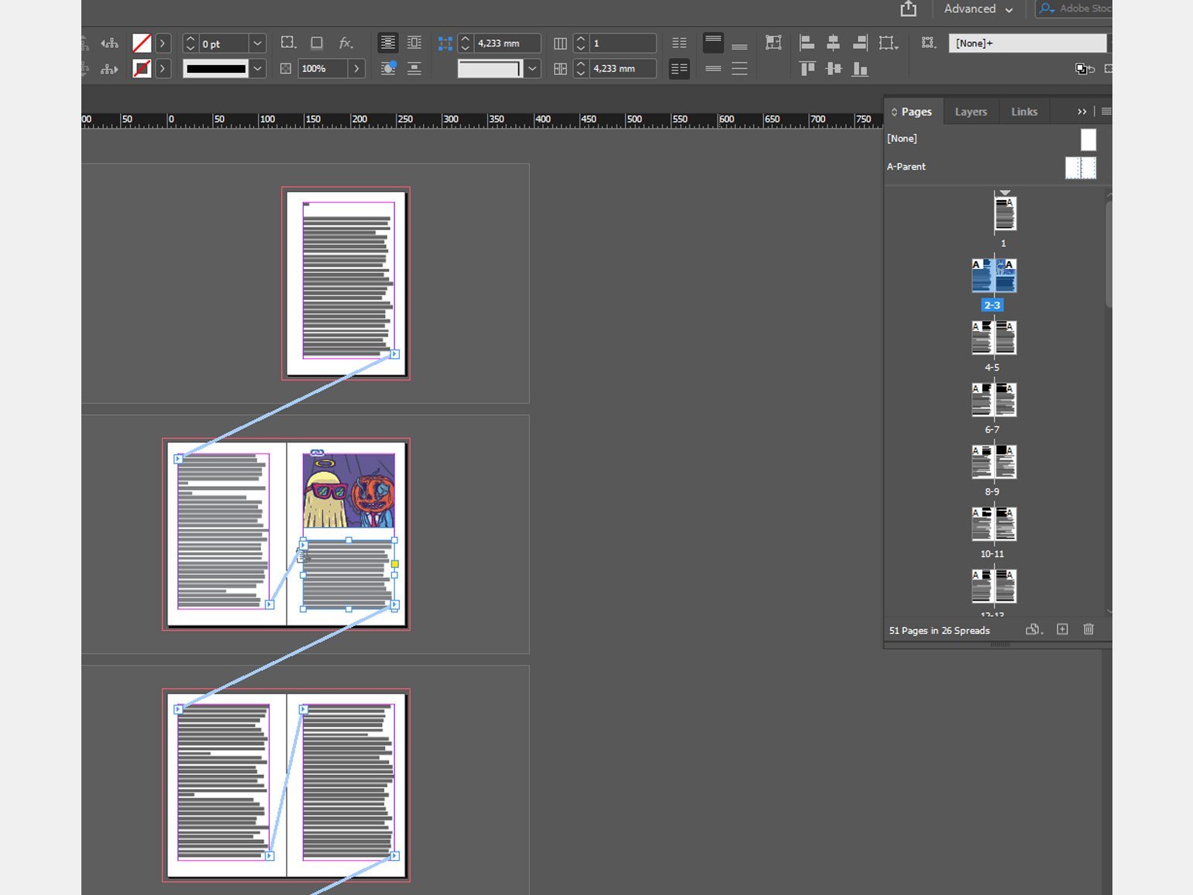This screenshot has width=1193, height=895.
Task: Create a new page in Pages panel
Action: coord(1062,629)
